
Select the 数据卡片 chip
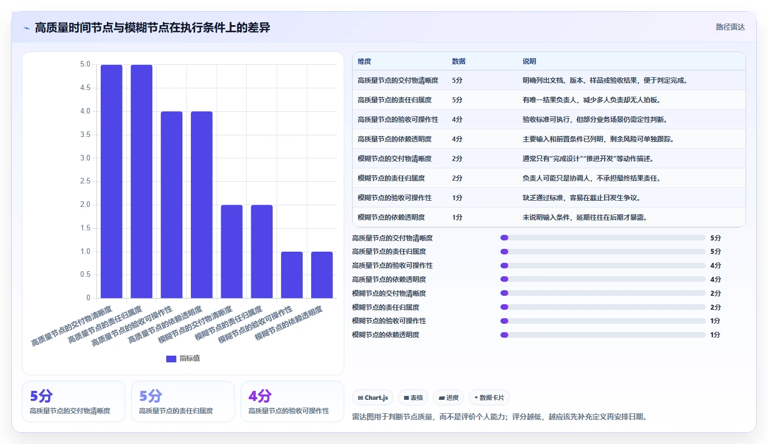[489, 398]
